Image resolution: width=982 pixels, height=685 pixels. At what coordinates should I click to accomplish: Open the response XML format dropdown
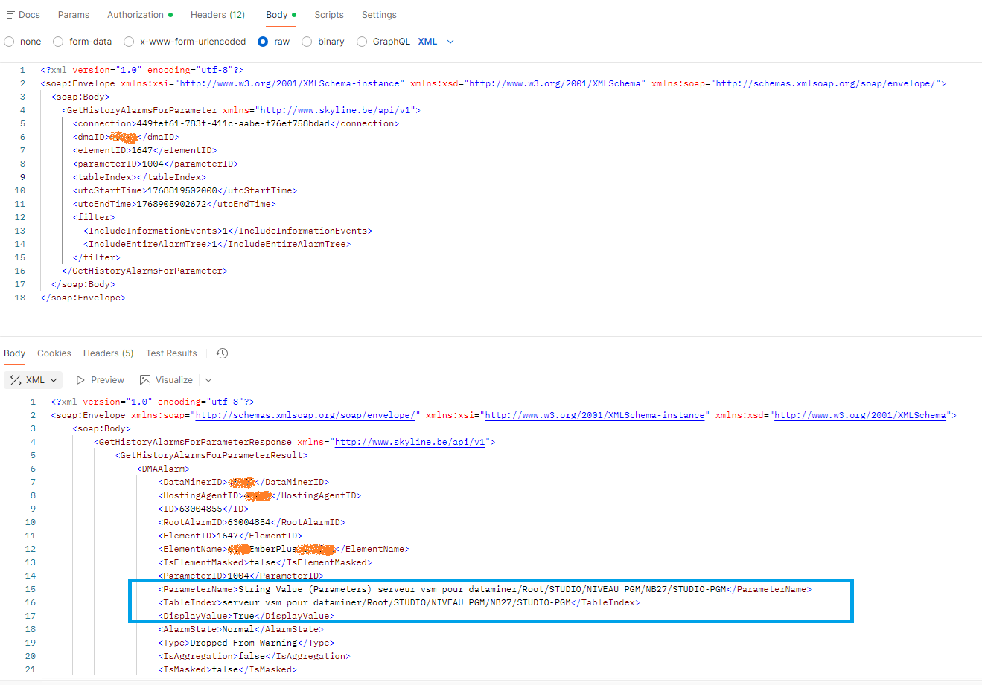click(x=33, y=380)
